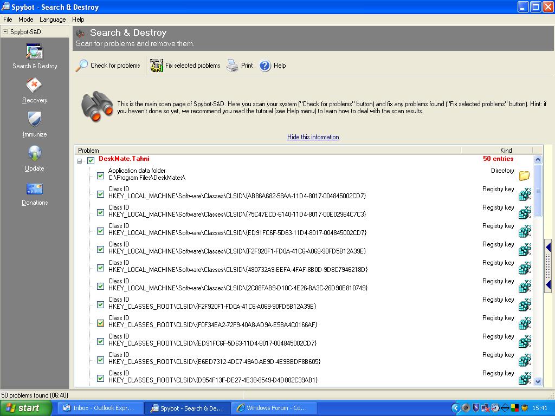Open the File menu
Image resolution: width=555 pixels, height=416 pixels.
point(8,19)
